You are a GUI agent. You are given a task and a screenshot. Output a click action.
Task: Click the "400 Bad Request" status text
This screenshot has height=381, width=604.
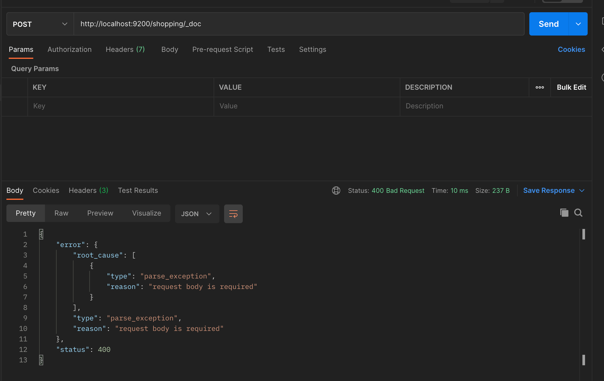tap(398, 190)
